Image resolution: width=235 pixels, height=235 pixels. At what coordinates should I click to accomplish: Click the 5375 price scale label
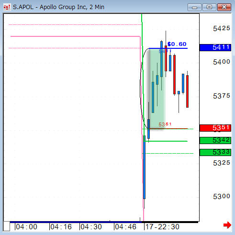coord(222,96)
